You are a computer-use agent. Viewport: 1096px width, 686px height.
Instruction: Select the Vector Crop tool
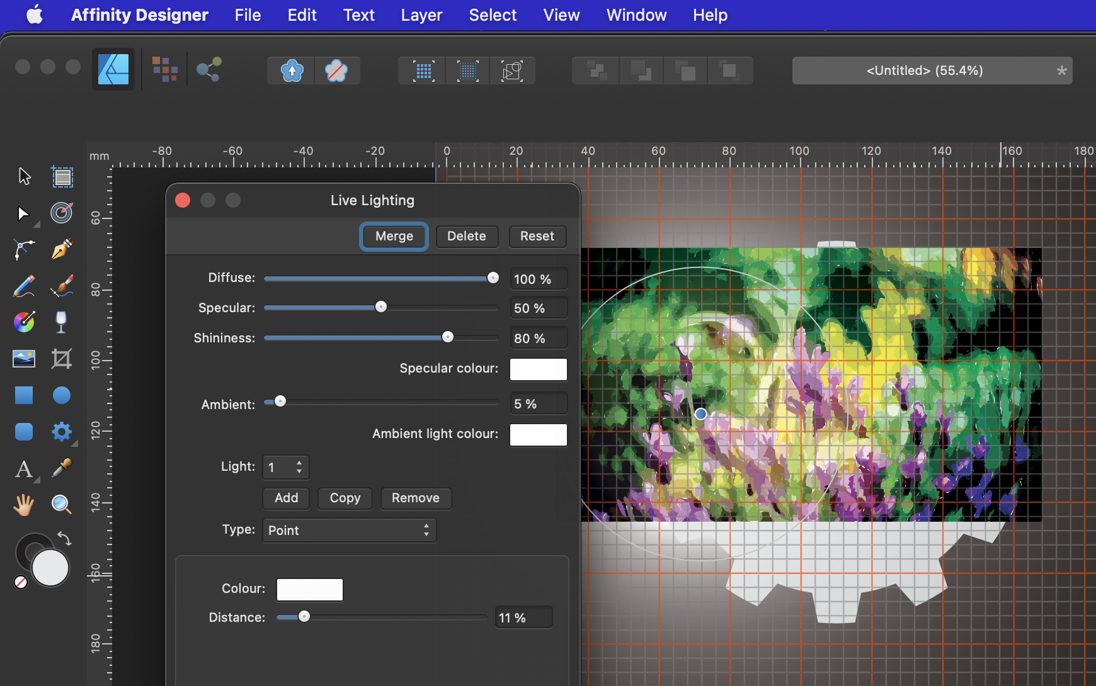62,359
